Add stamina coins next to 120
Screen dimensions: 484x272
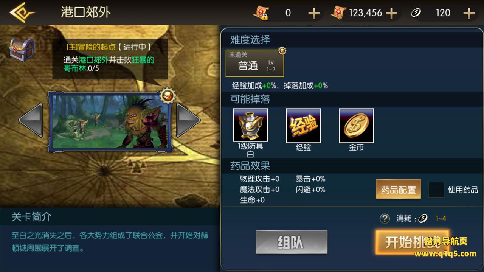[x=469, y=13]
